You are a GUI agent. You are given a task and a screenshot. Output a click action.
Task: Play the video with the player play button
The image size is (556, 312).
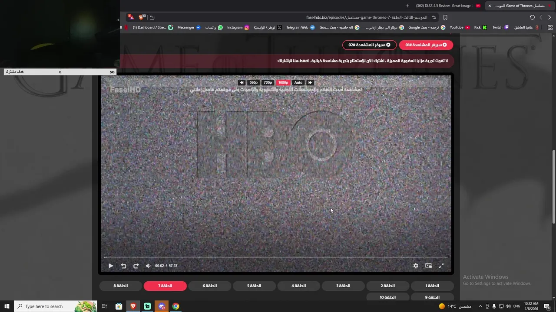[111, 266]
